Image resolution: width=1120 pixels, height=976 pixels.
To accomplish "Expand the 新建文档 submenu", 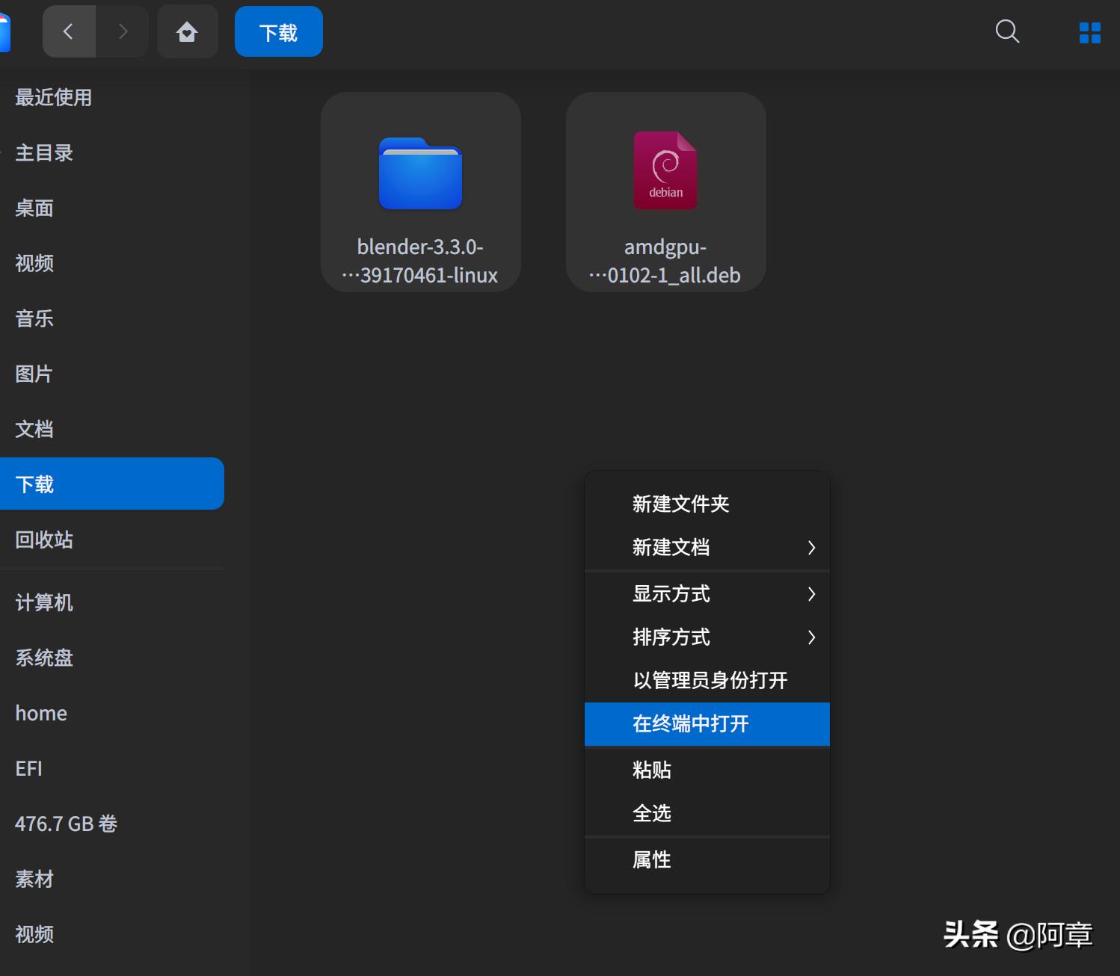I will point(707,548).
